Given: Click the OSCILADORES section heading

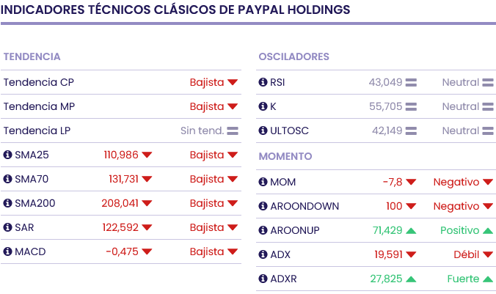Looking at the screenshot, I should pos(293,56).
